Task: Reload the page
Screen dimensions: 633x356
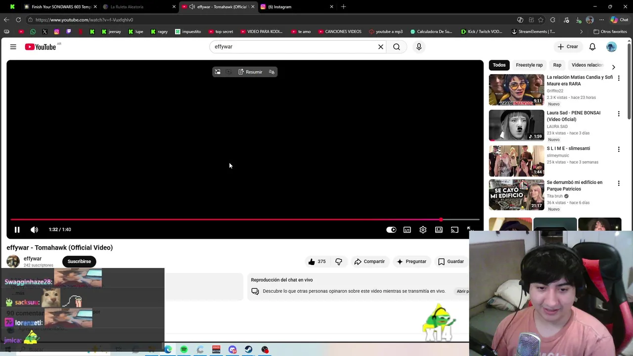Action: 18,20
